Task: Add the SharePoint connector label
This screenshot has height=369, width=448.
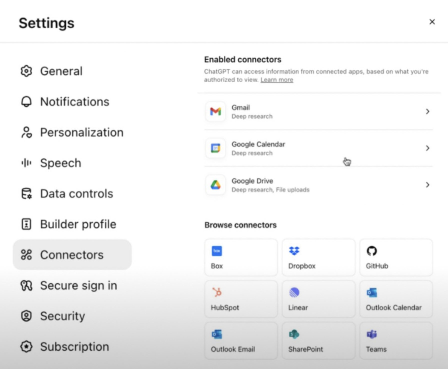Action: 305,349
